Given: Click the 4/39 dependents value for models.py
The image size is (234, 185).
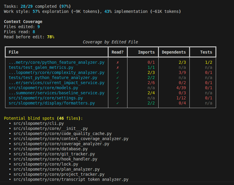Looking at the screenshot, I should click(181, 88).
